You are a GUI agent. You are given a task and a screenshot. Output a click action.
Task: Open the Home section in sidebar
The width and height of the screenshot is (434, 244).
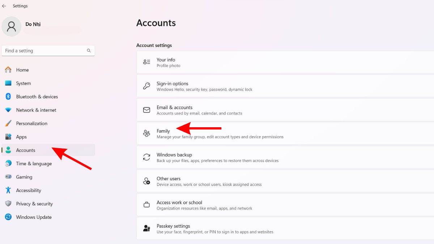pos(22,70)
